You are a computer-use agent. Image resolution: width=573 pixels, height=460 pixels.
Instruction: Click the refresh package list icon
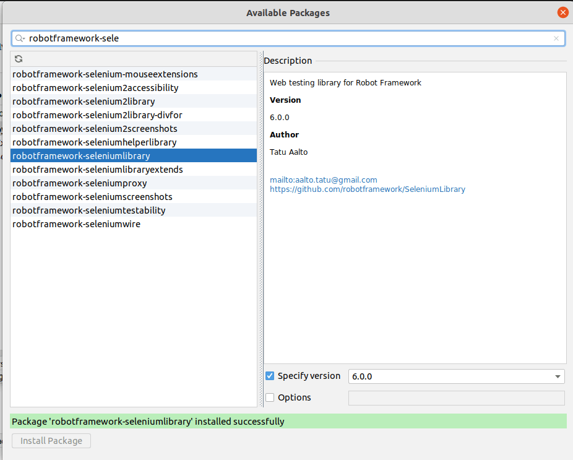(19, 59)
